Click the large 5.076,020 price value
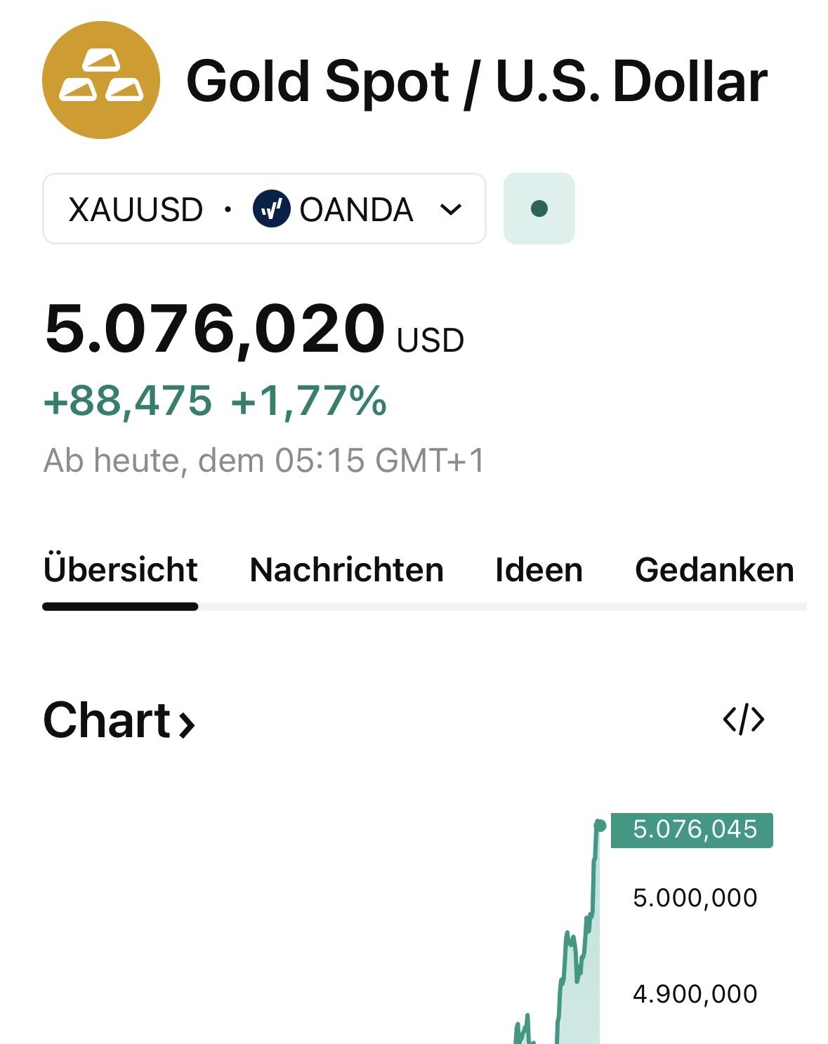The image size is (828, 1044). [x=215, y=329]
